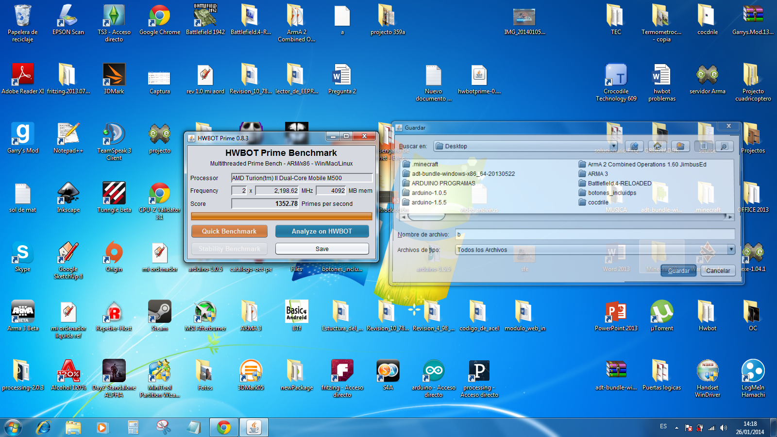Viewport: 777px width, 437px height.
Task: Select the ARMA 3 folder in list
Action: coord(593,174)
